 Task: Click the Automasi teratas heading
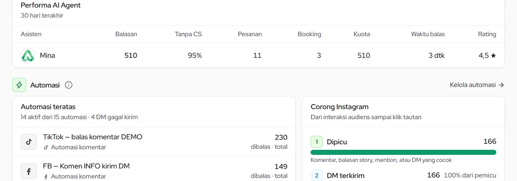pyautogui.click(x=48, y=107)
